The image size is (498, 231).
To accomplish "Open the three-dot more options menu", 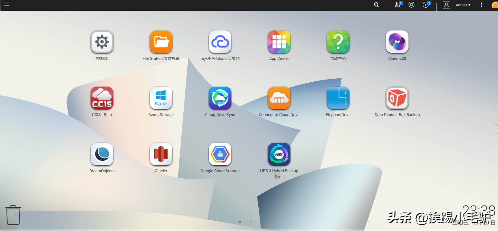I will [481, 5].
